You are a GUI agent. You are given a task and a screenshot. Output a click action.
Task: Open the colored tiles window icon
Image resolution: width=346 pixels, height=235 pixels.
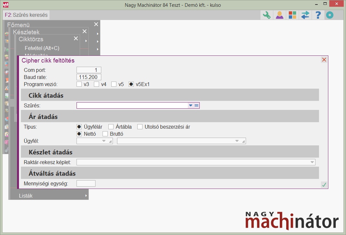tap(292, 15)
